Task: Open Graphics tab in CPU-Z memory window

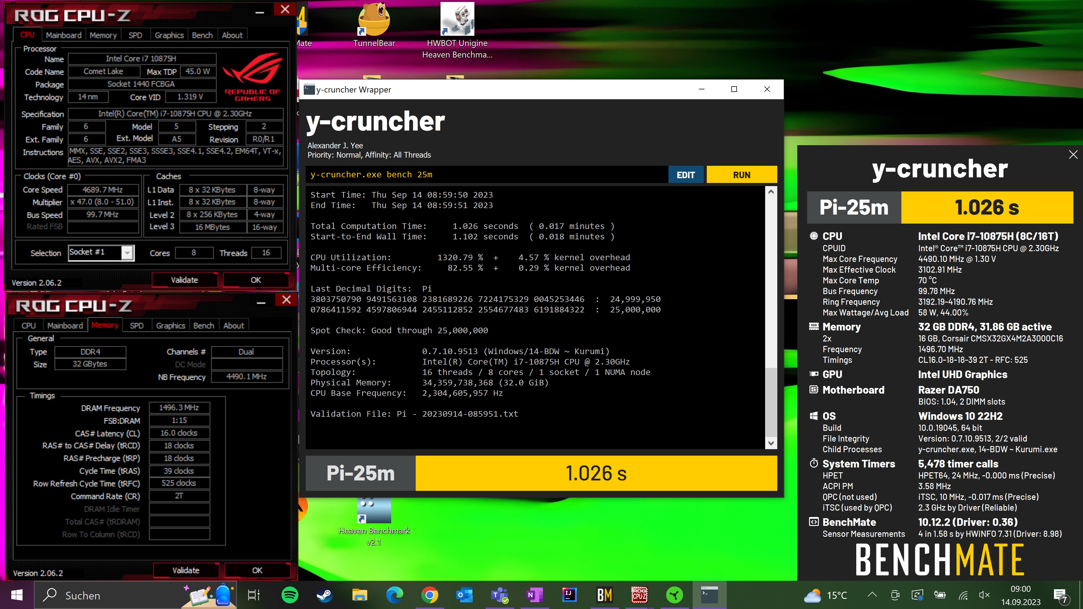Action: point(170,326)
